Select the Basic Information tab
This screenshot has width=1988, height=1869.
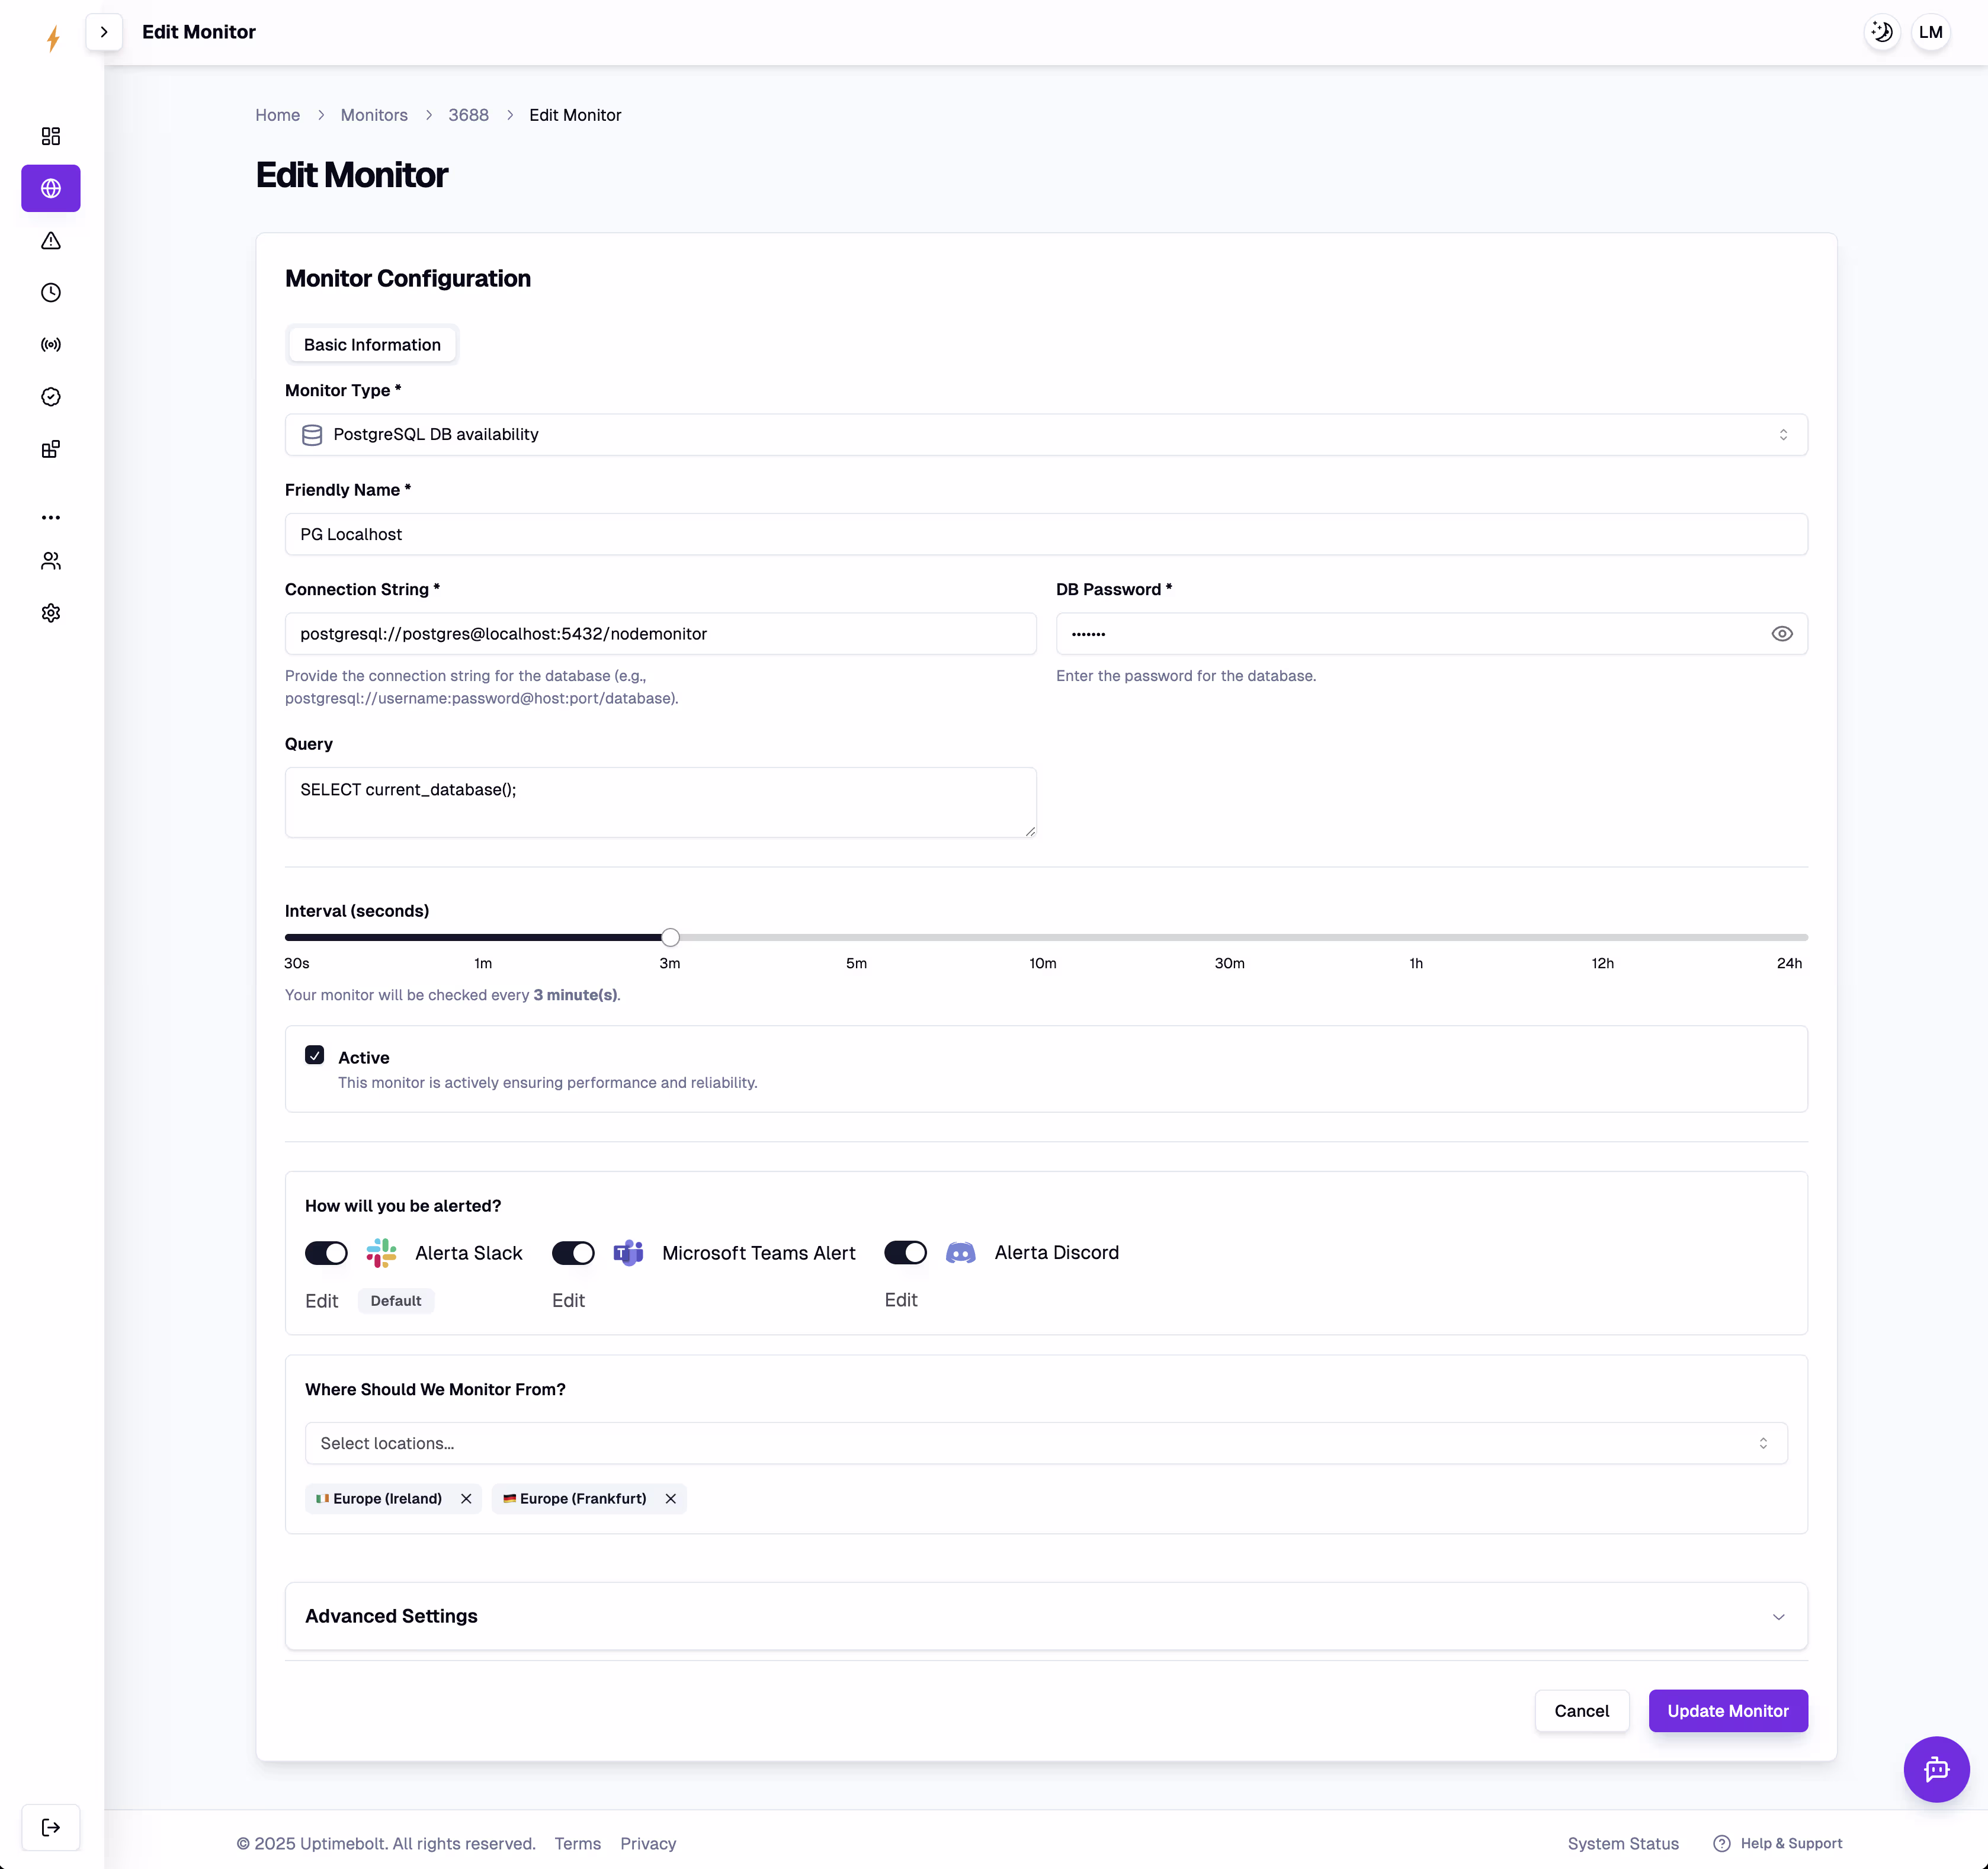coord(372,345)
